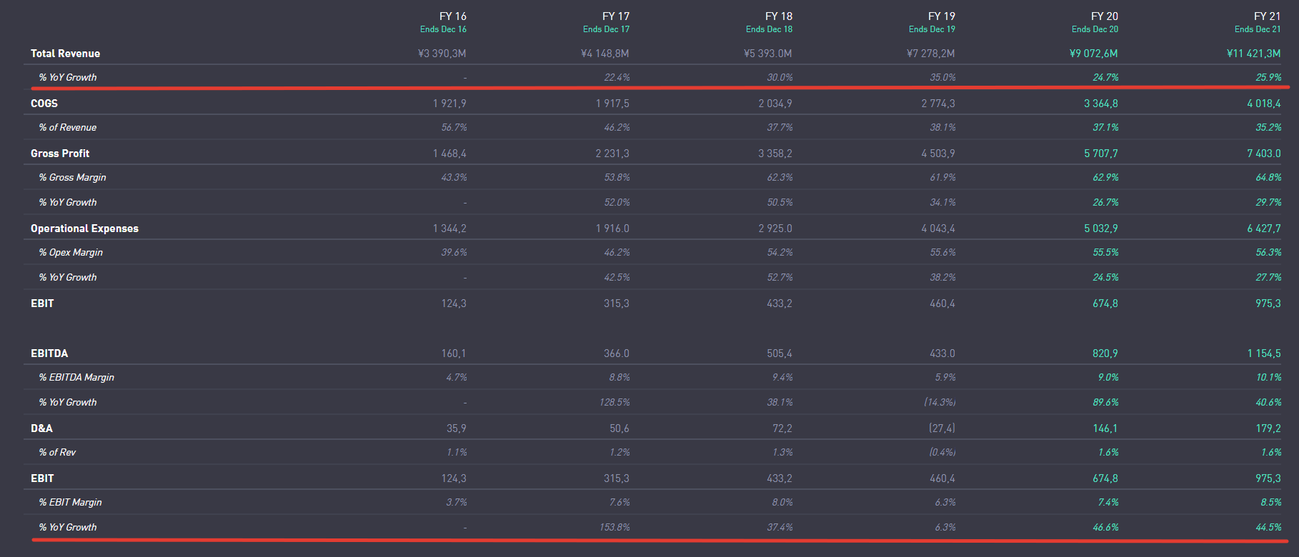The image size is (1299, 557).
Task: Select the % Gross Margin row label
Action: [72, 177]
